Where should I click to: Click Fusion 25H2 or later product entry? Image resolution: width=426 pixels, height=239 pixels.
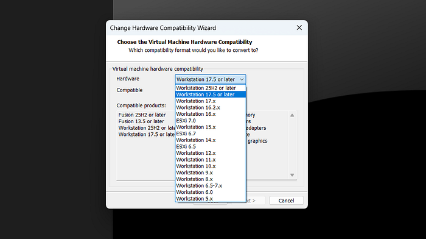click(142, 115)
